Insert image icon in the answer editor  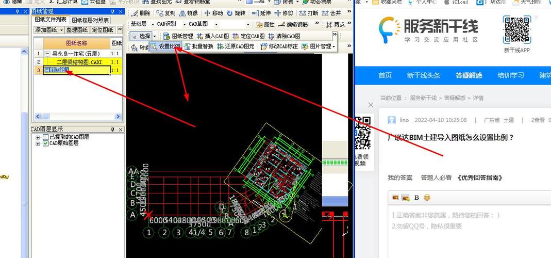[x=395, y=198]
